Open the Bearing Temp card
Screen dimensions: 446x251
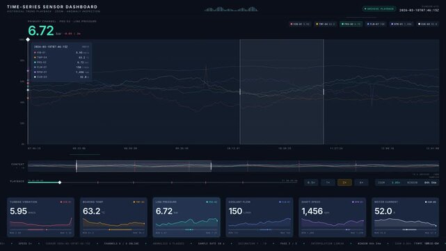click(113, 217)
